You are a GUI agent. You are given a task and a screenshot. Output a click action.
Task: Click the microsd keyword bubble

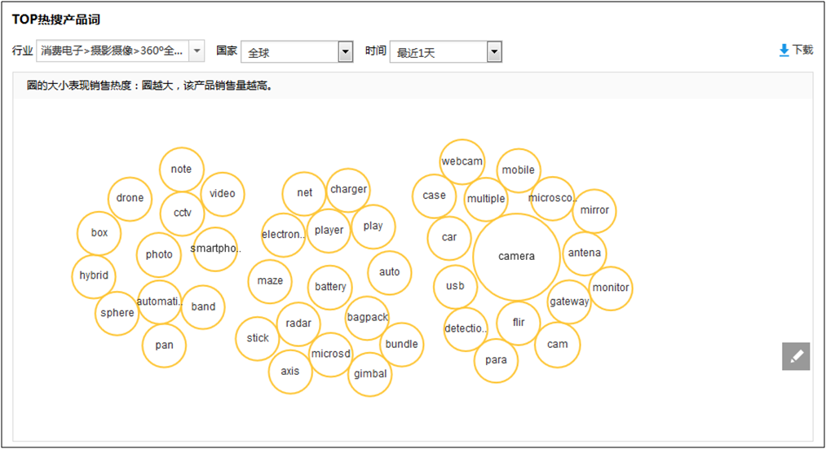click(330, 354)
